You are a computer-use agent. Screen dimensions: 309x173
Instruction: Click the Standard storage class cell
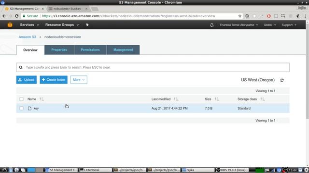tap(244, 109)
